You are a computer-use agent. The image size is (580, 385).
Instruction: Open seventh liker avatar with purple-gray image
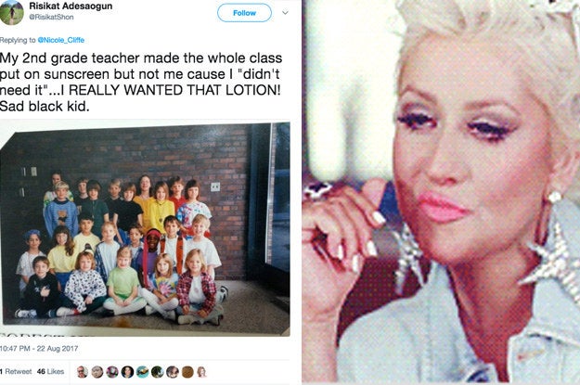(173, 372)
